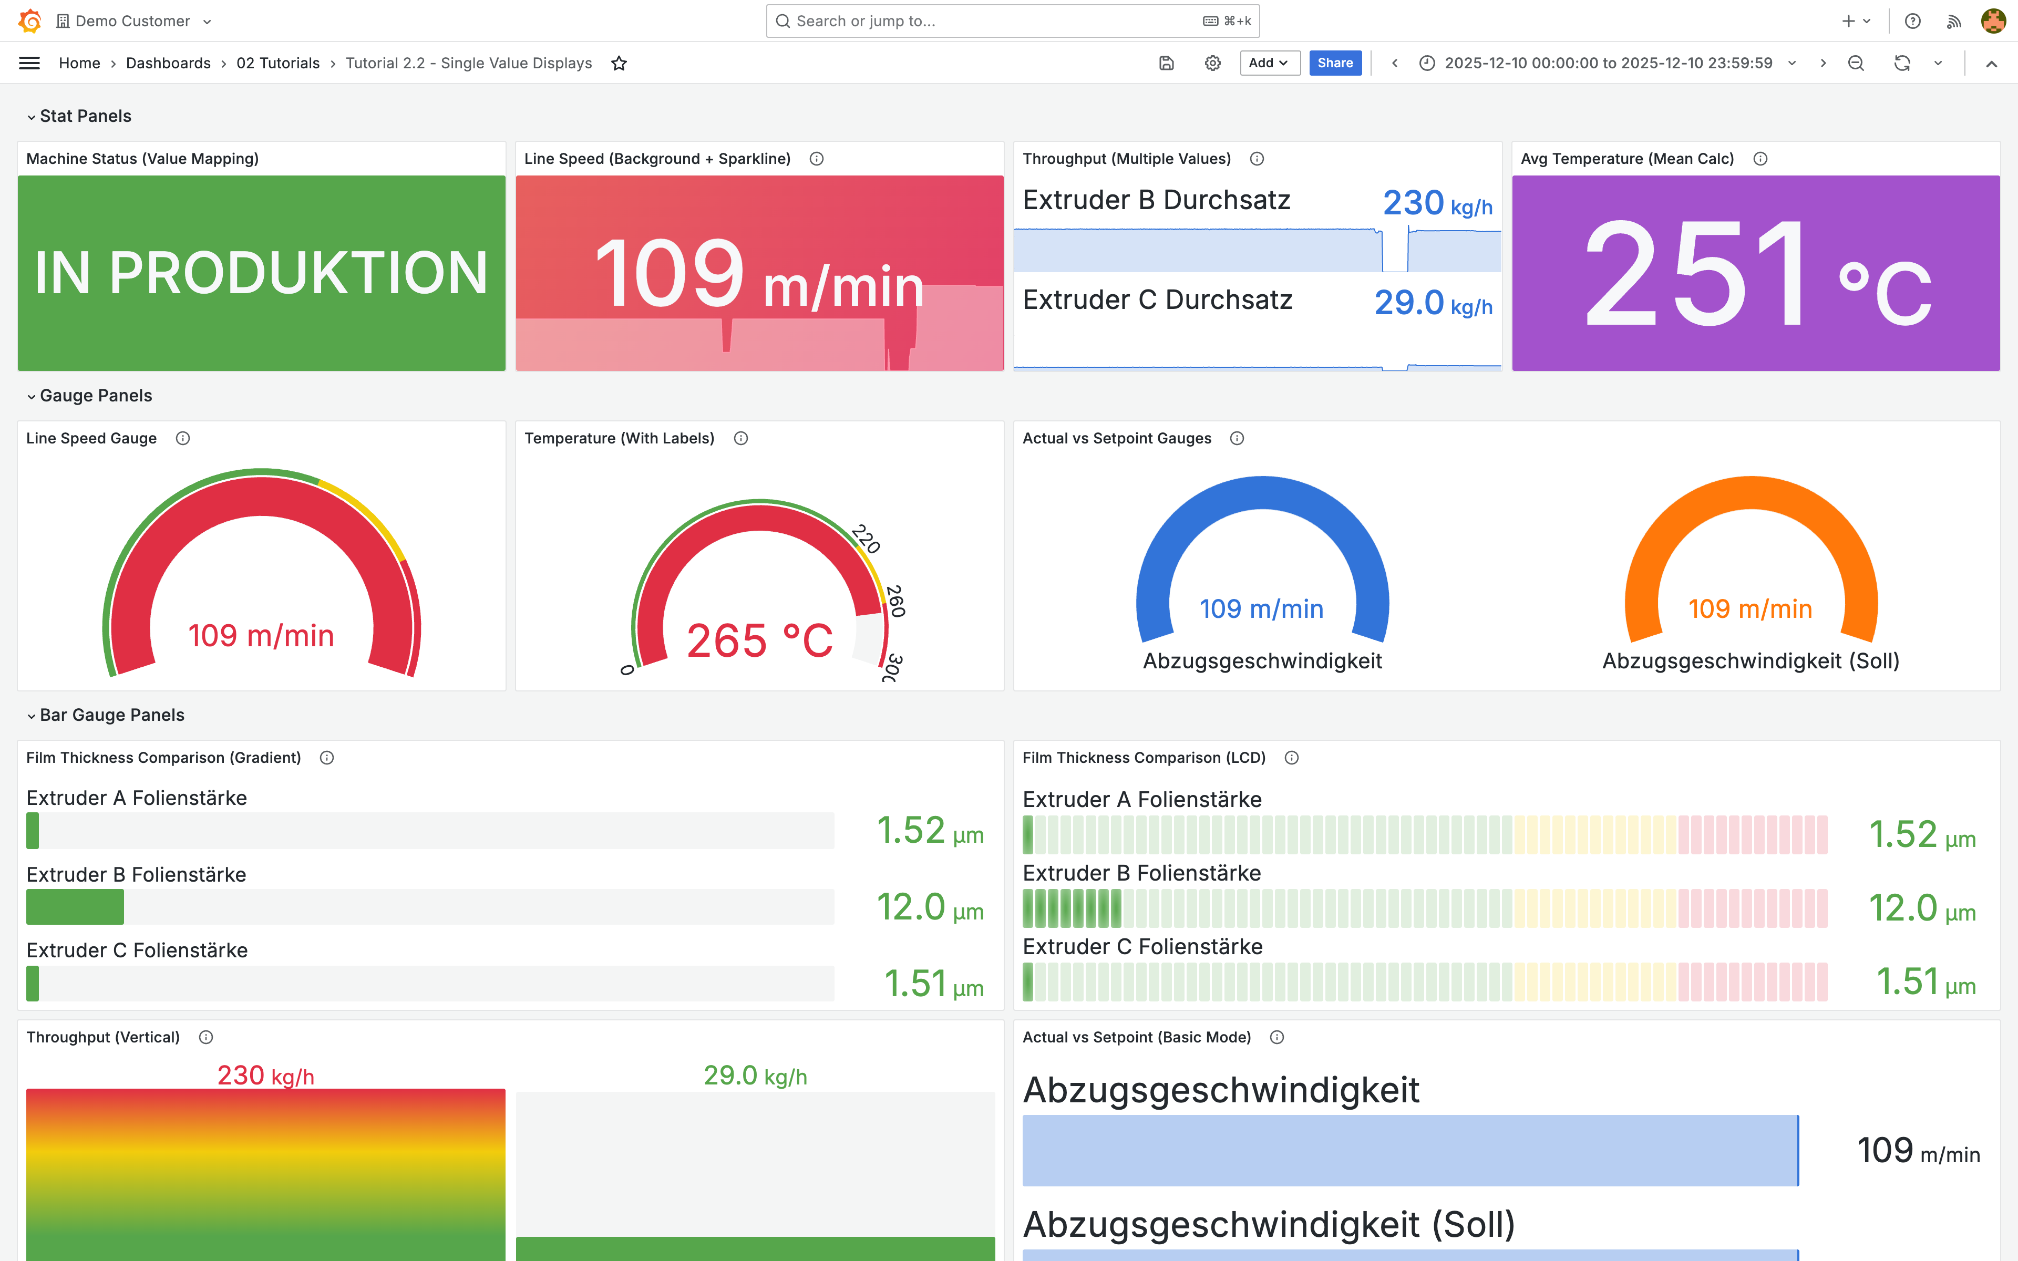
Task: Click the Grafana logo home icon
Action: click(30, 21)
